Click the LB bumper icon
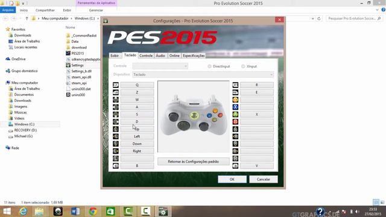This screenshot has height=217, width=386. coord(115,92)
